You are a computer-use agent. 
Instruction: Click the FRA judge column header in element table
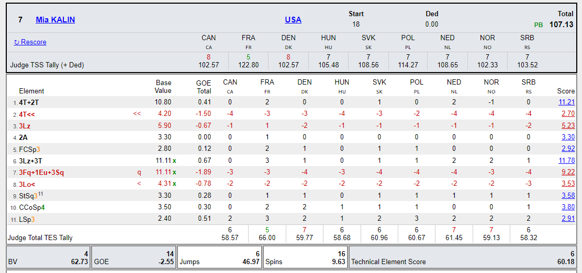point(267,82)
